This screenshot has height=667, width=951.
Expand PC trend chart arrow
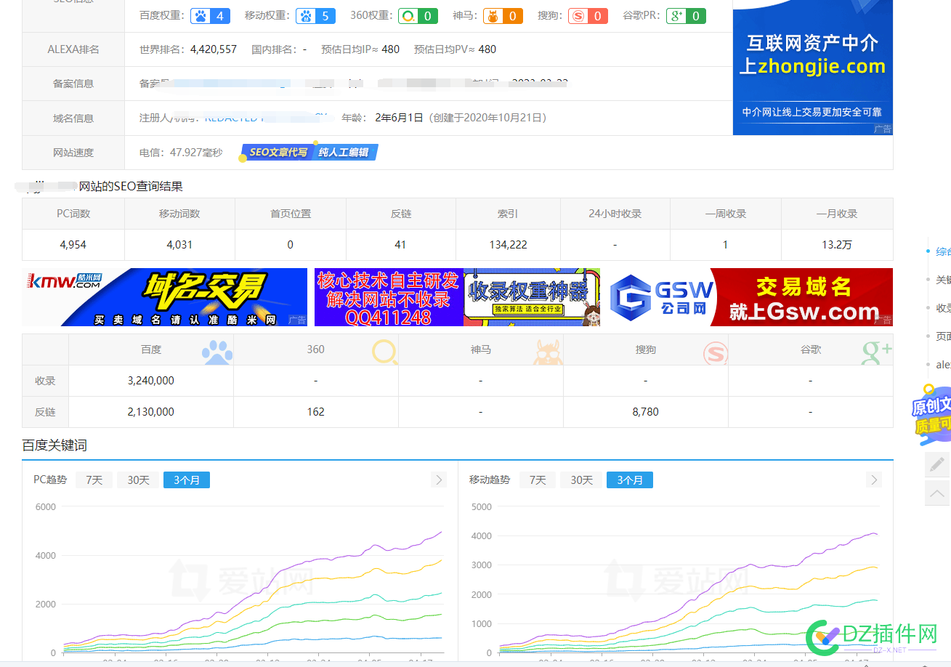coord(438,480)
